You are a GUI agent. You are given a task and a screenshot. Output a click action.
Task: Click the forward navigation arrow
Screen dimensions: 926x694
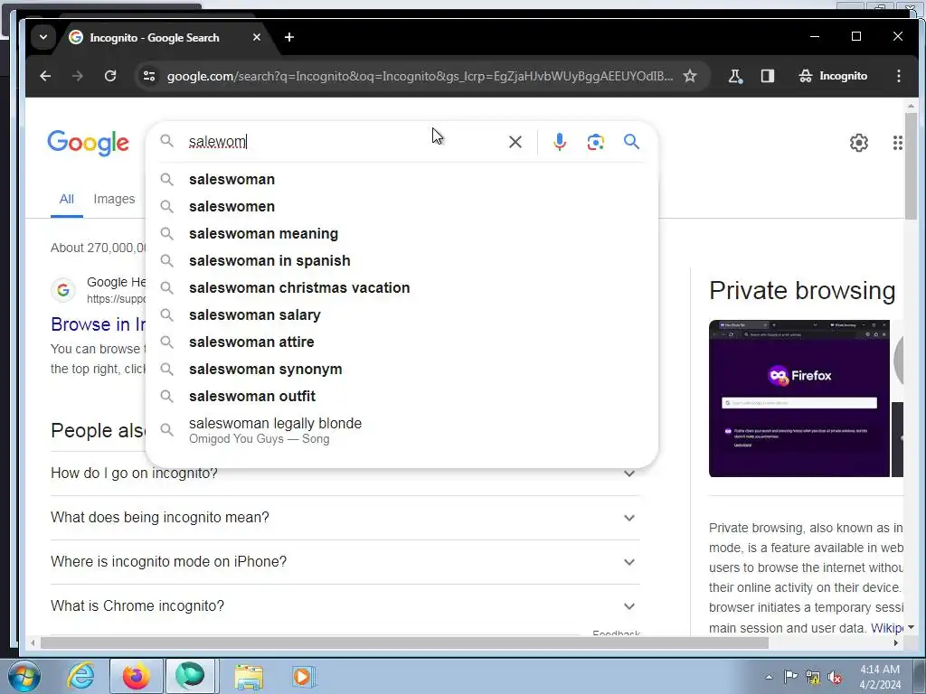[78, 76]
